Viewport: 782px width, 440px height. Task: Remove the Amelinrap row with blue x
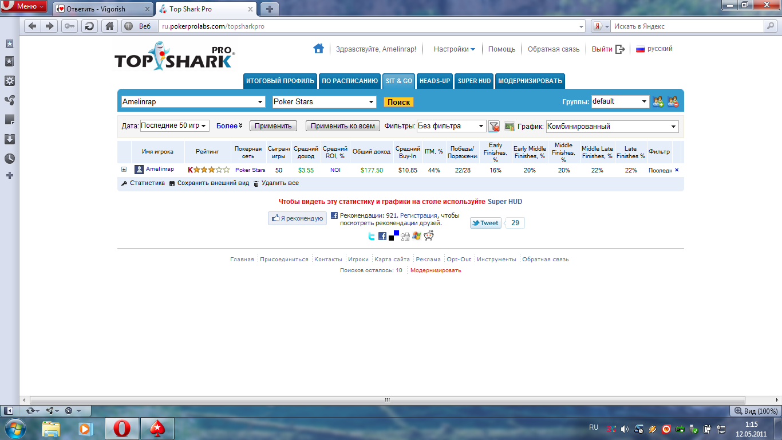pyautogui.click(x=677, y=170)
